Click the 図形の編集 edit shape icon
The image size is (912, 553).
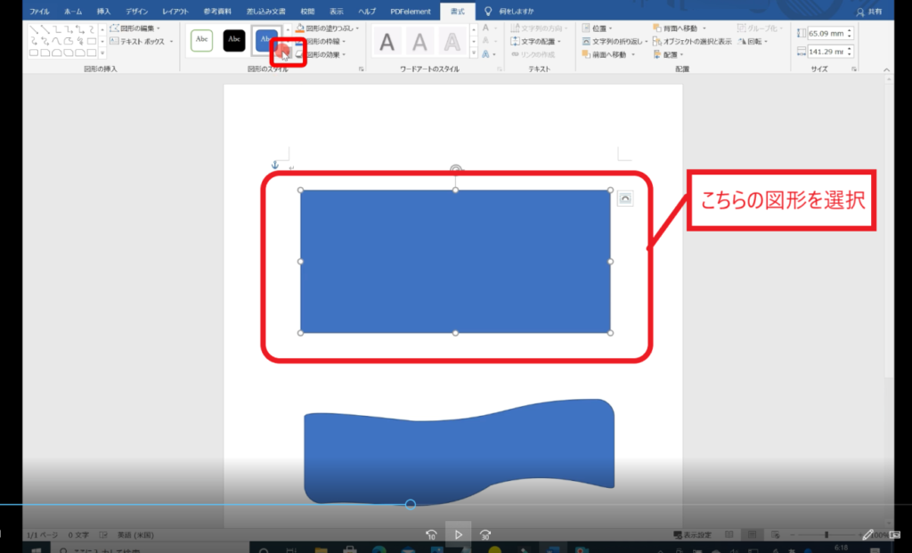(x=114, y=28)
